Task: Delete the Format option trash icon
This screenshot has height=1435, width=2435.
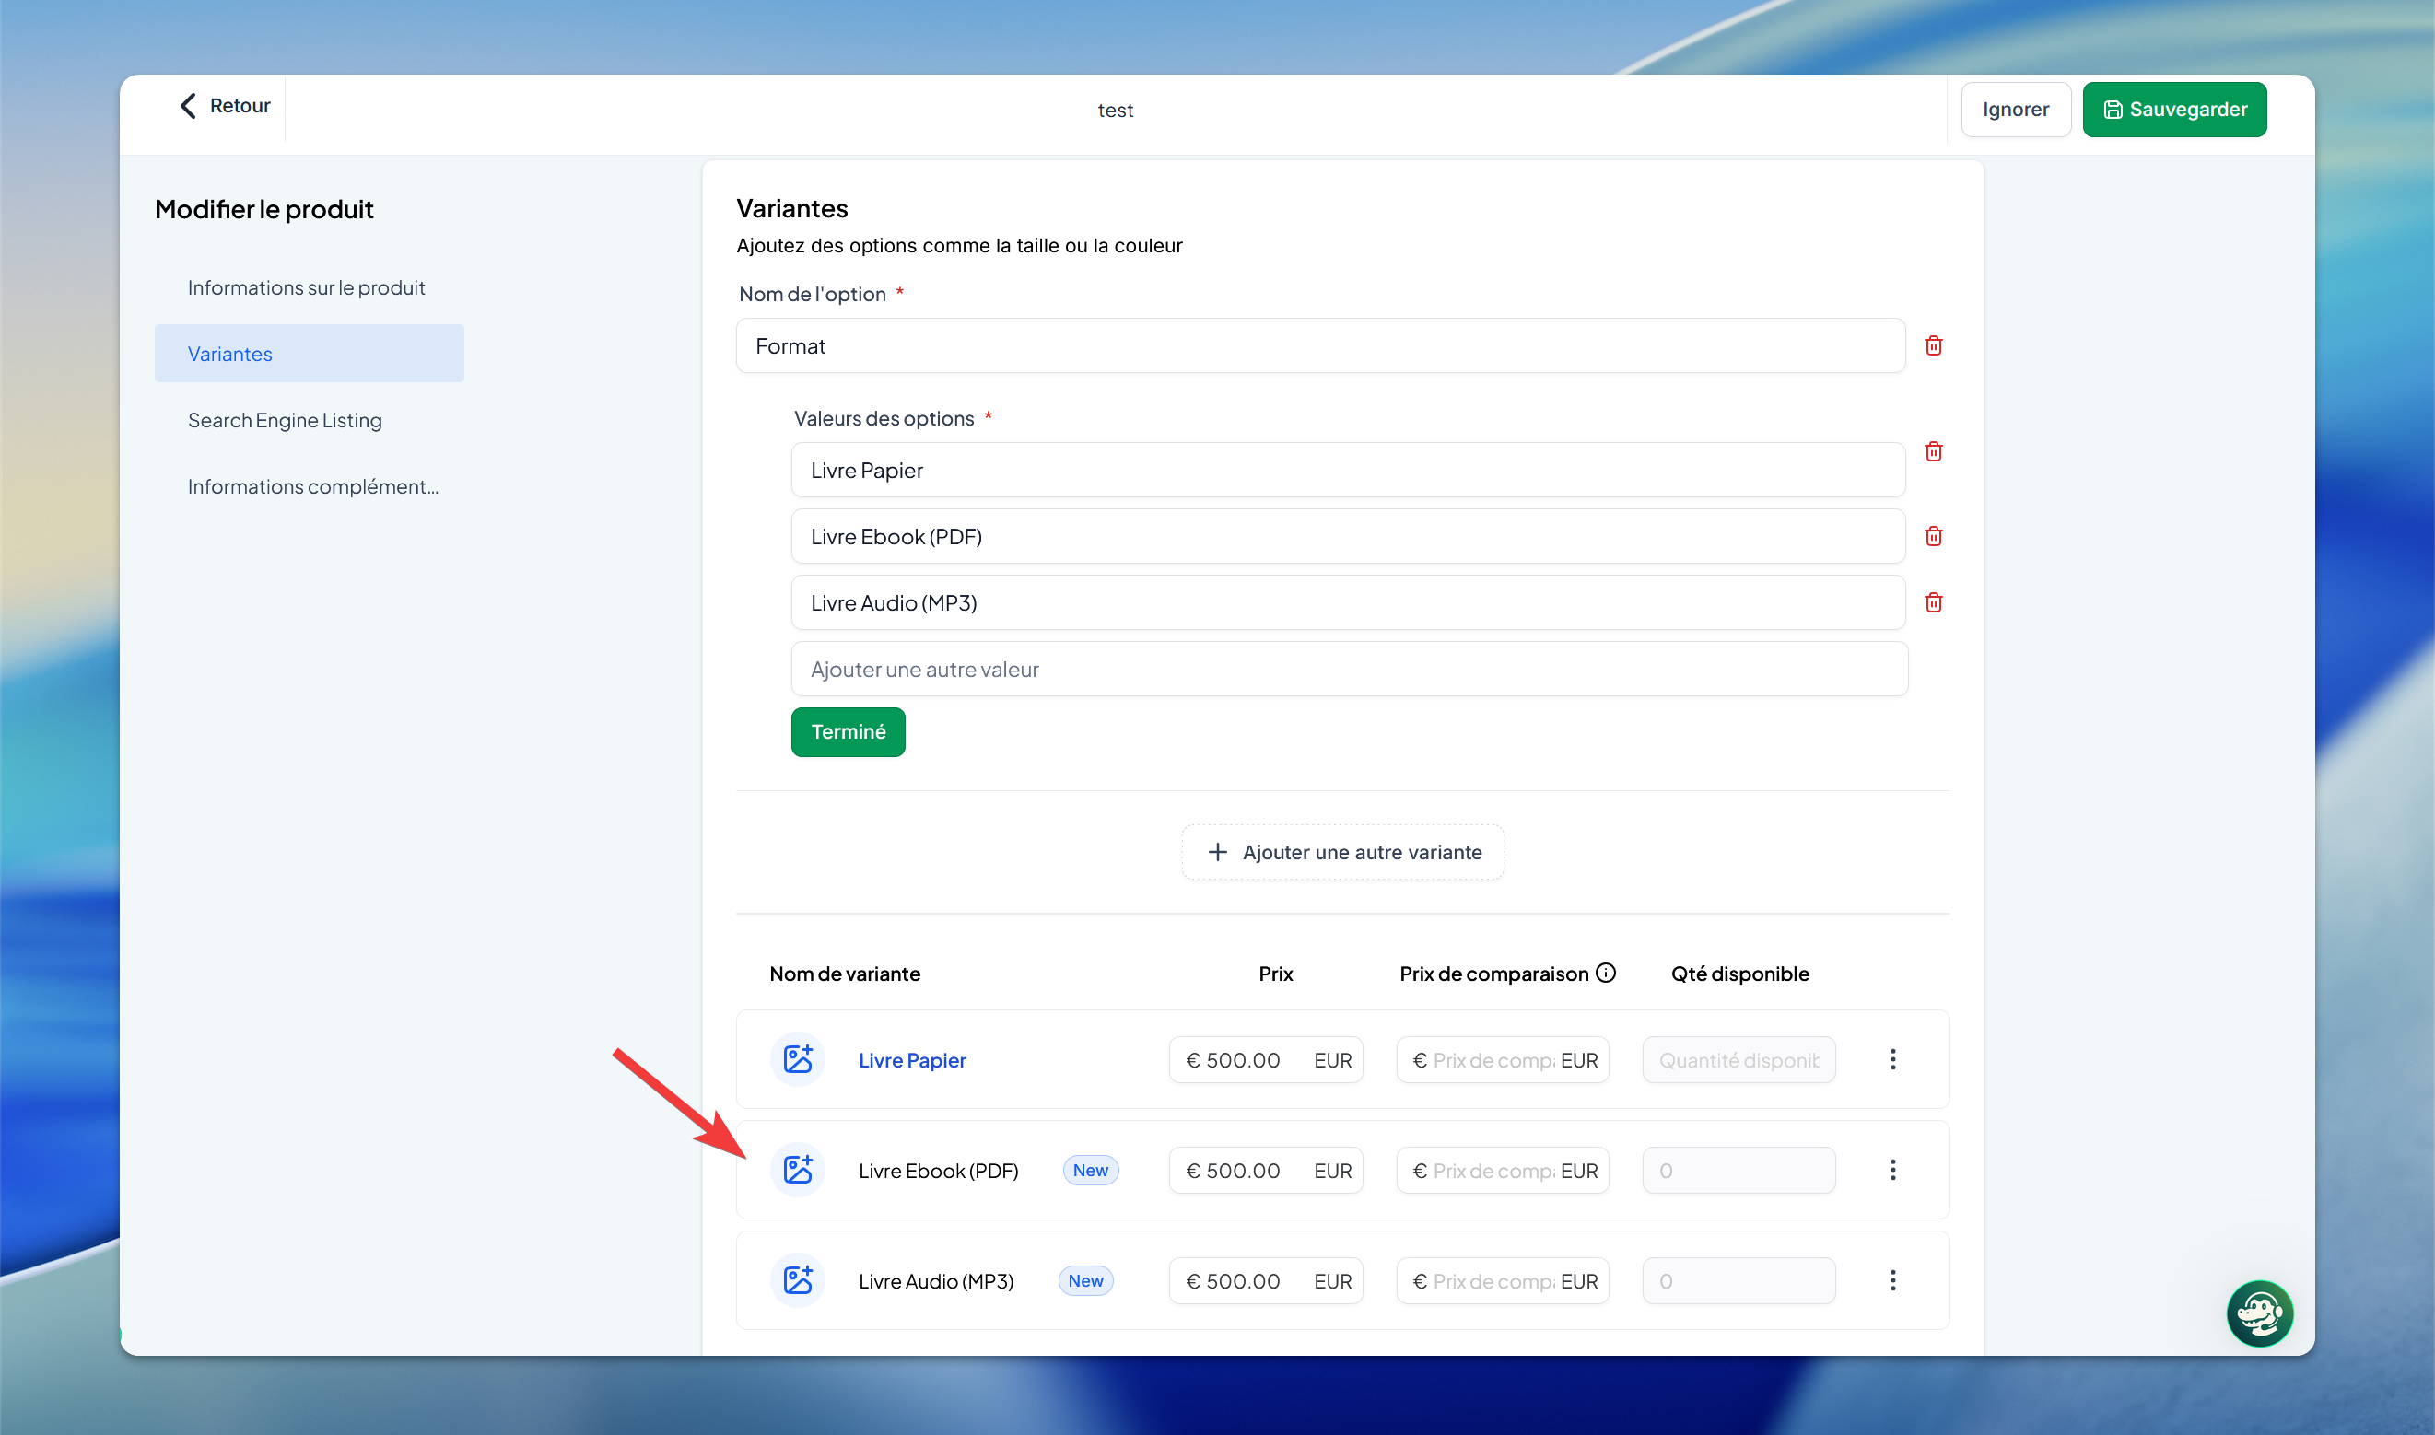Action: [x=1933, y=345]
